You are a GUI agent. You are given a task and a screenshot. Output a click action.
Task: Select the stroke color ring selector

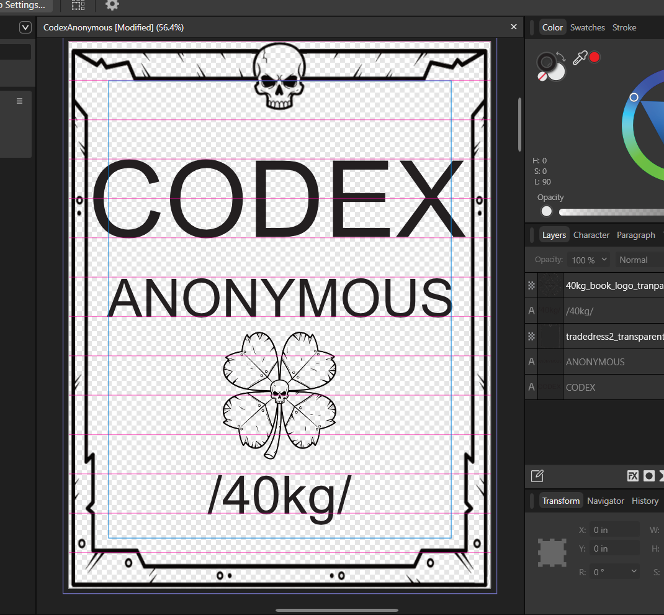click(x=546, y=62)
